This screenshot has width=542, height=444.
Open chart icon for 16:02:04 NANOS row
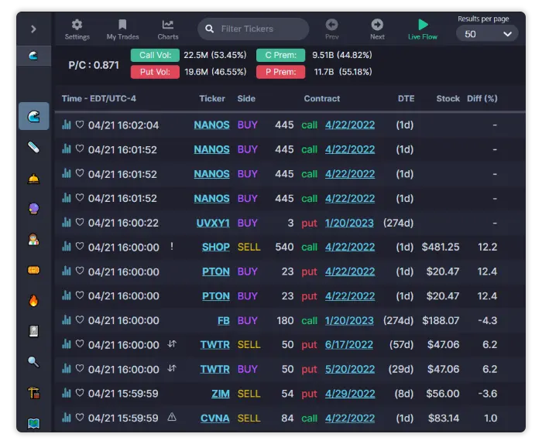[67, 125]
